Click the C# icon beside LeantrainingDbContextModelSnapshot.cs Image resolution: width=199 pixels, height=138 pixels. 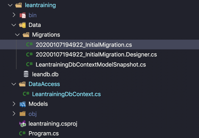click(x=30, y=64)
